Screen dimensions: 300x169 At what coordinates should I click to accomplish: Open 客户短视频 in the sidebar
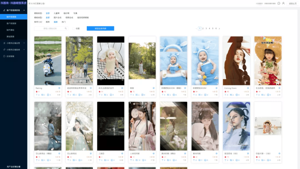click(x=11, y=23)
